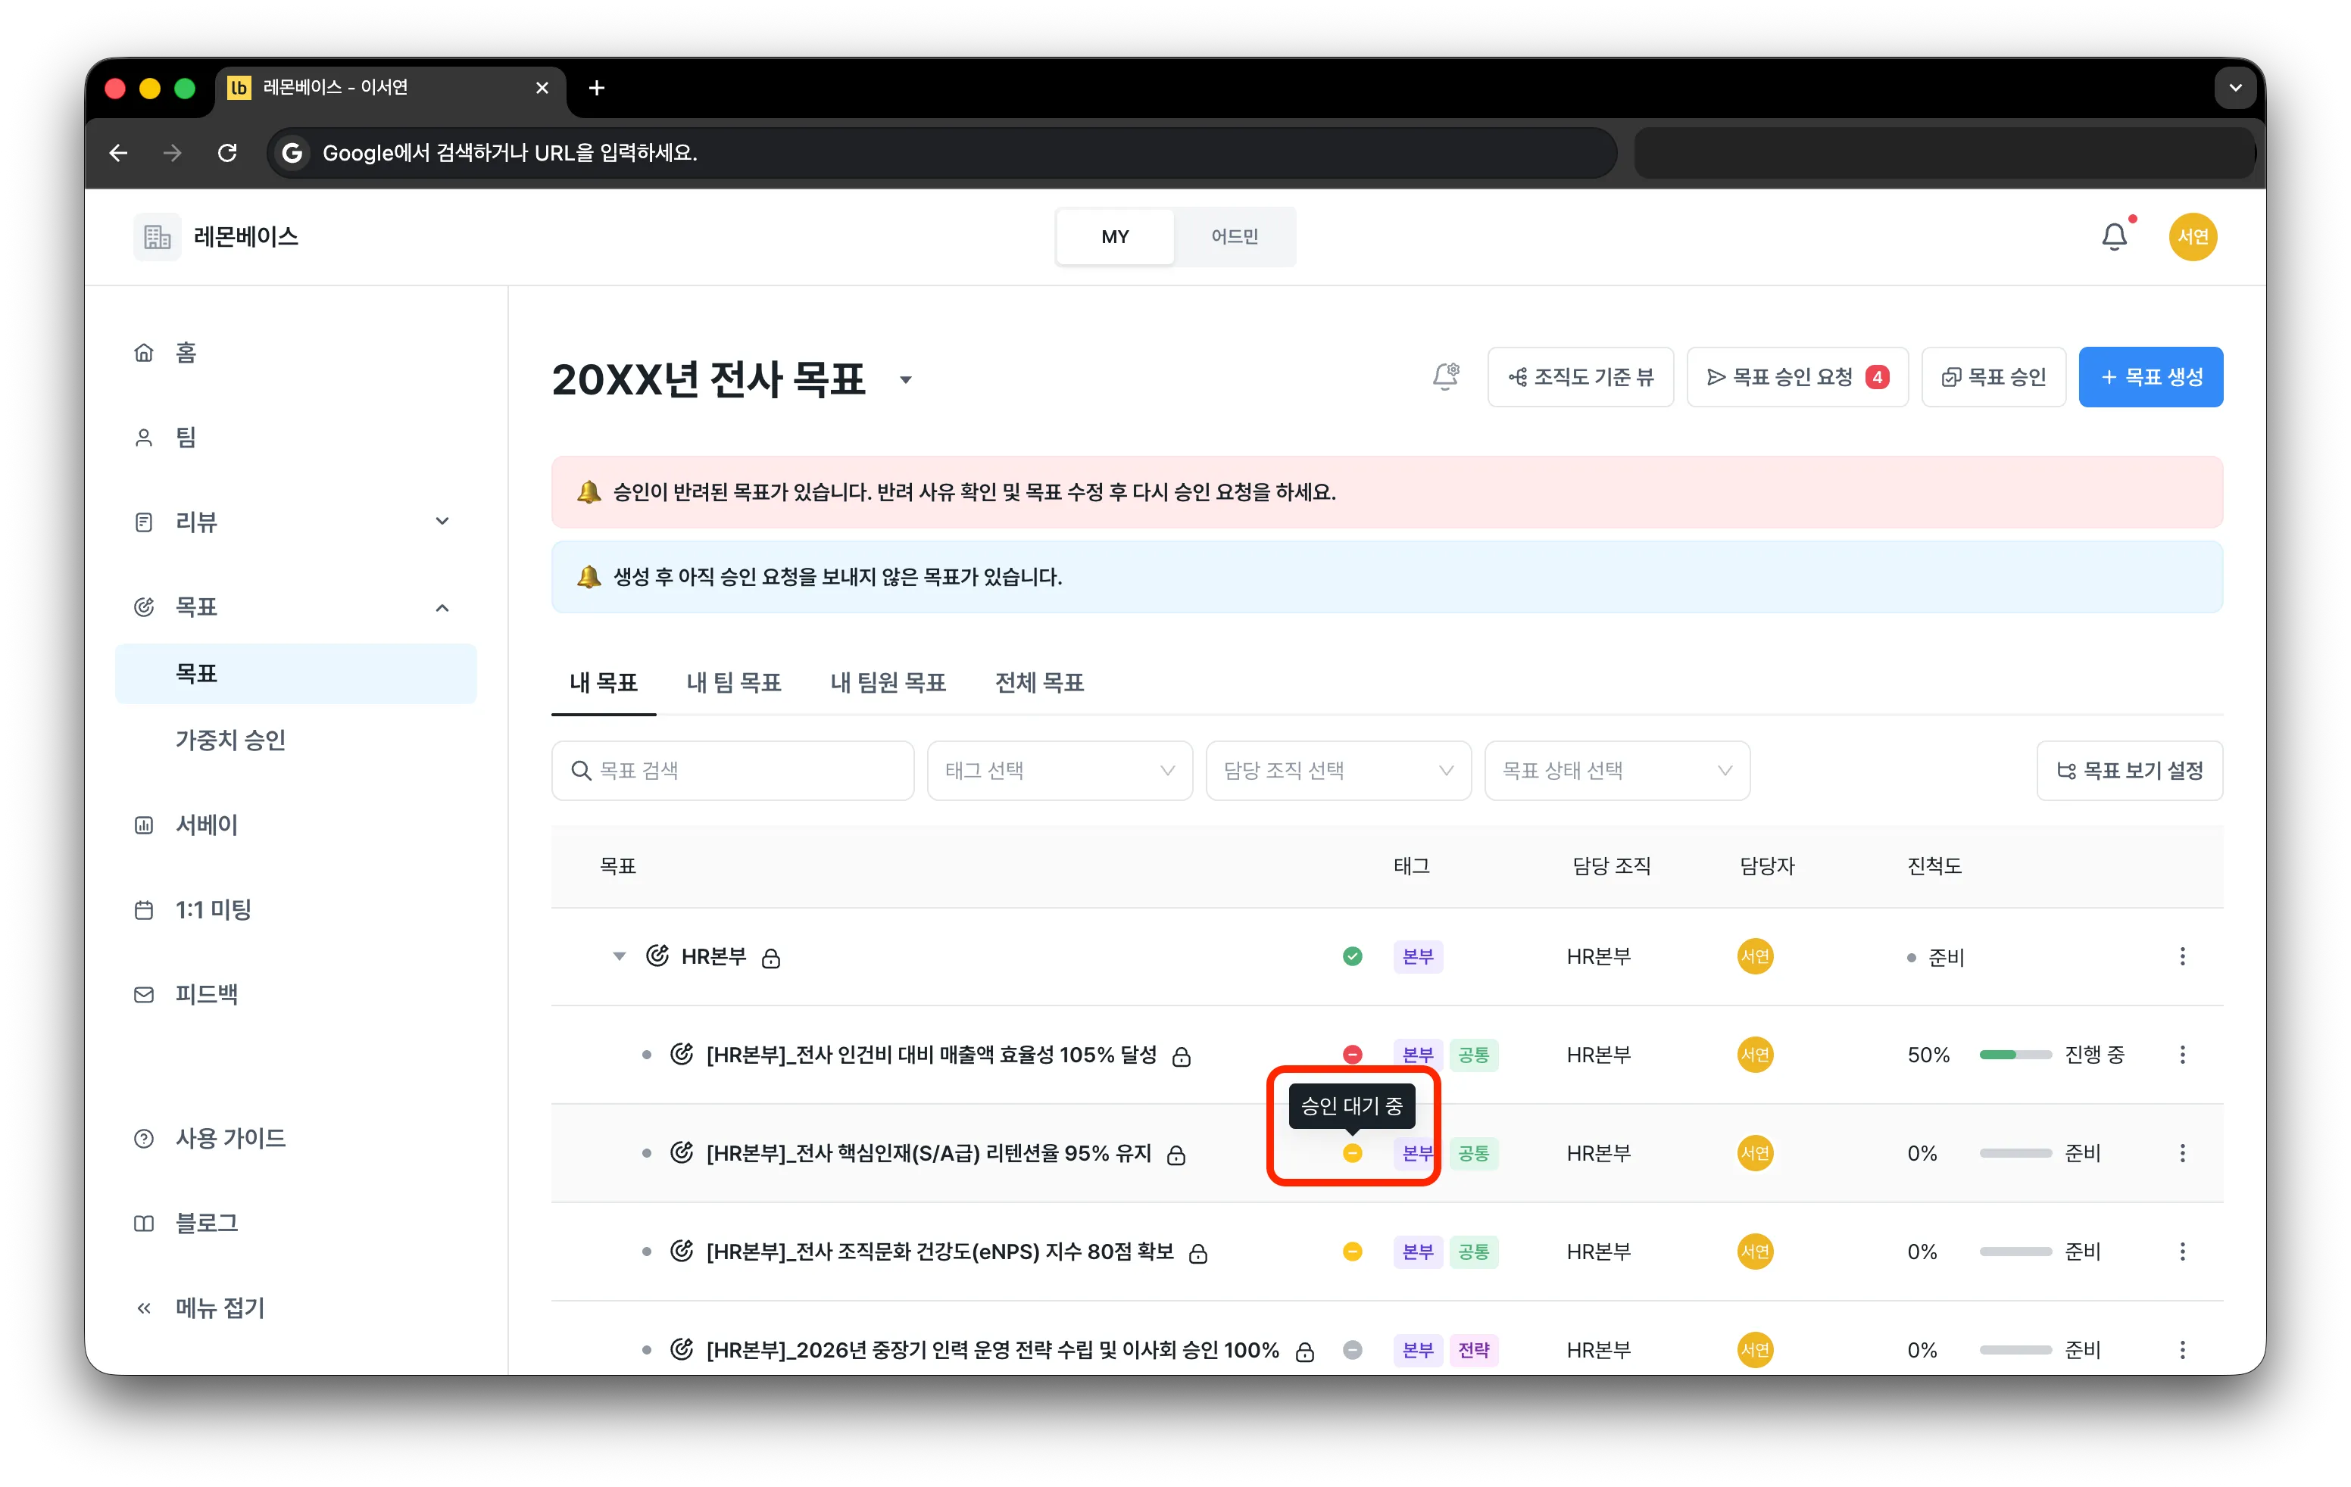The image size is (2351, 1487).
Task: Click the browser reload button
Action: (227, 153)
